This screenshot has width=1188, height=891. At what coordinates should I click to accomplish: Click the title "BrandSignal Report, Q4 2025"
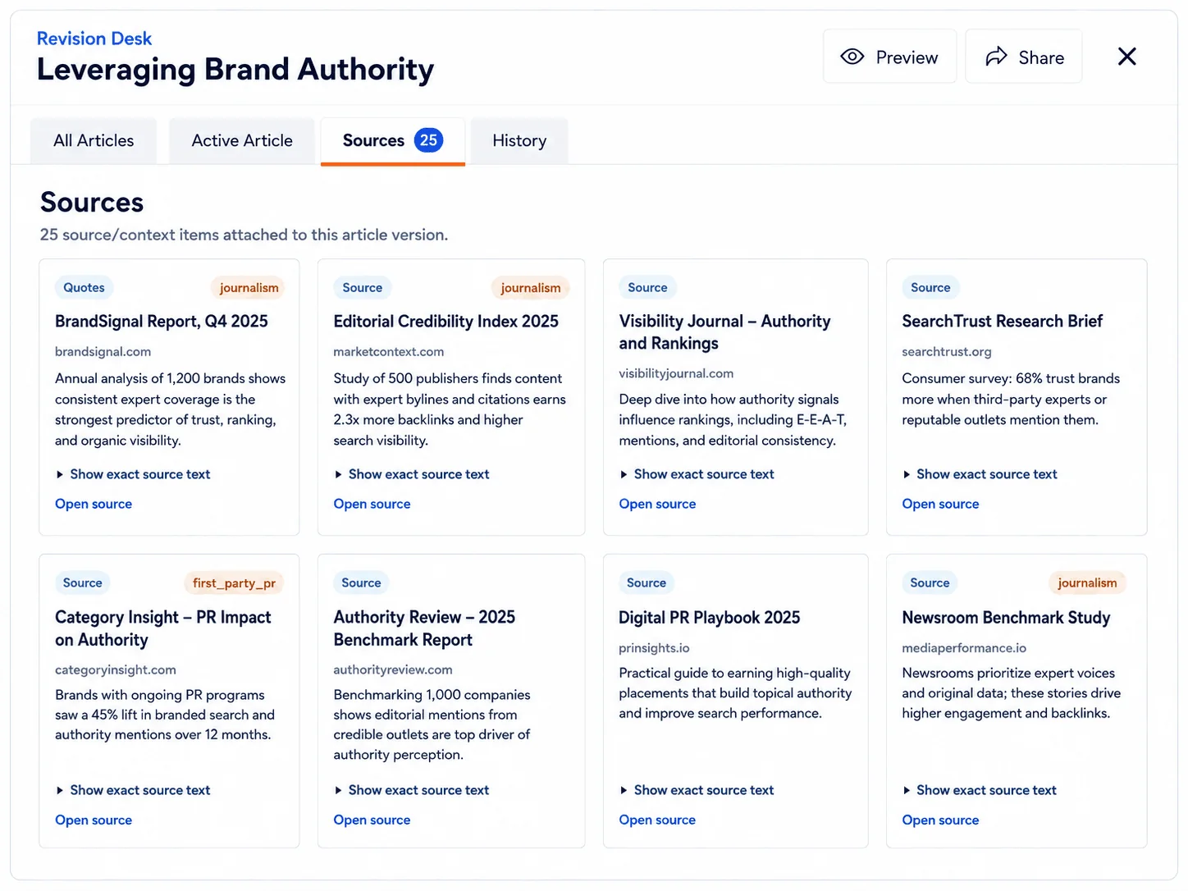point(162,322)
